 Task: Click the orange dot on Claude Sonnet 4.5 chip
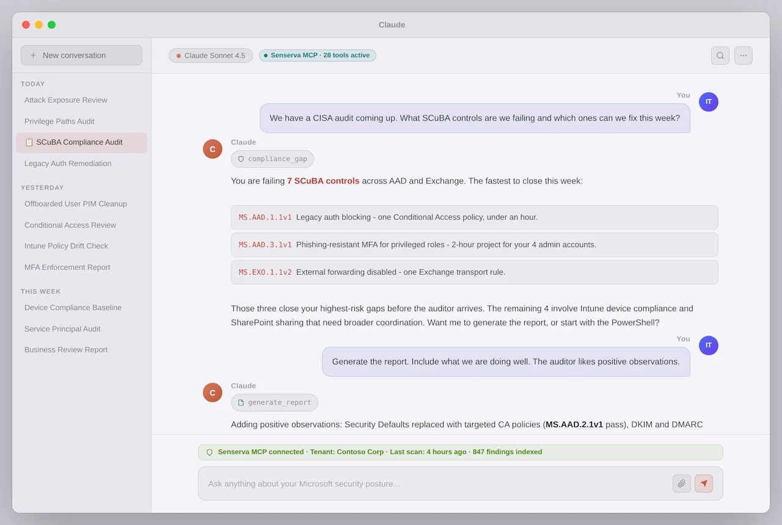pos(178,56)
